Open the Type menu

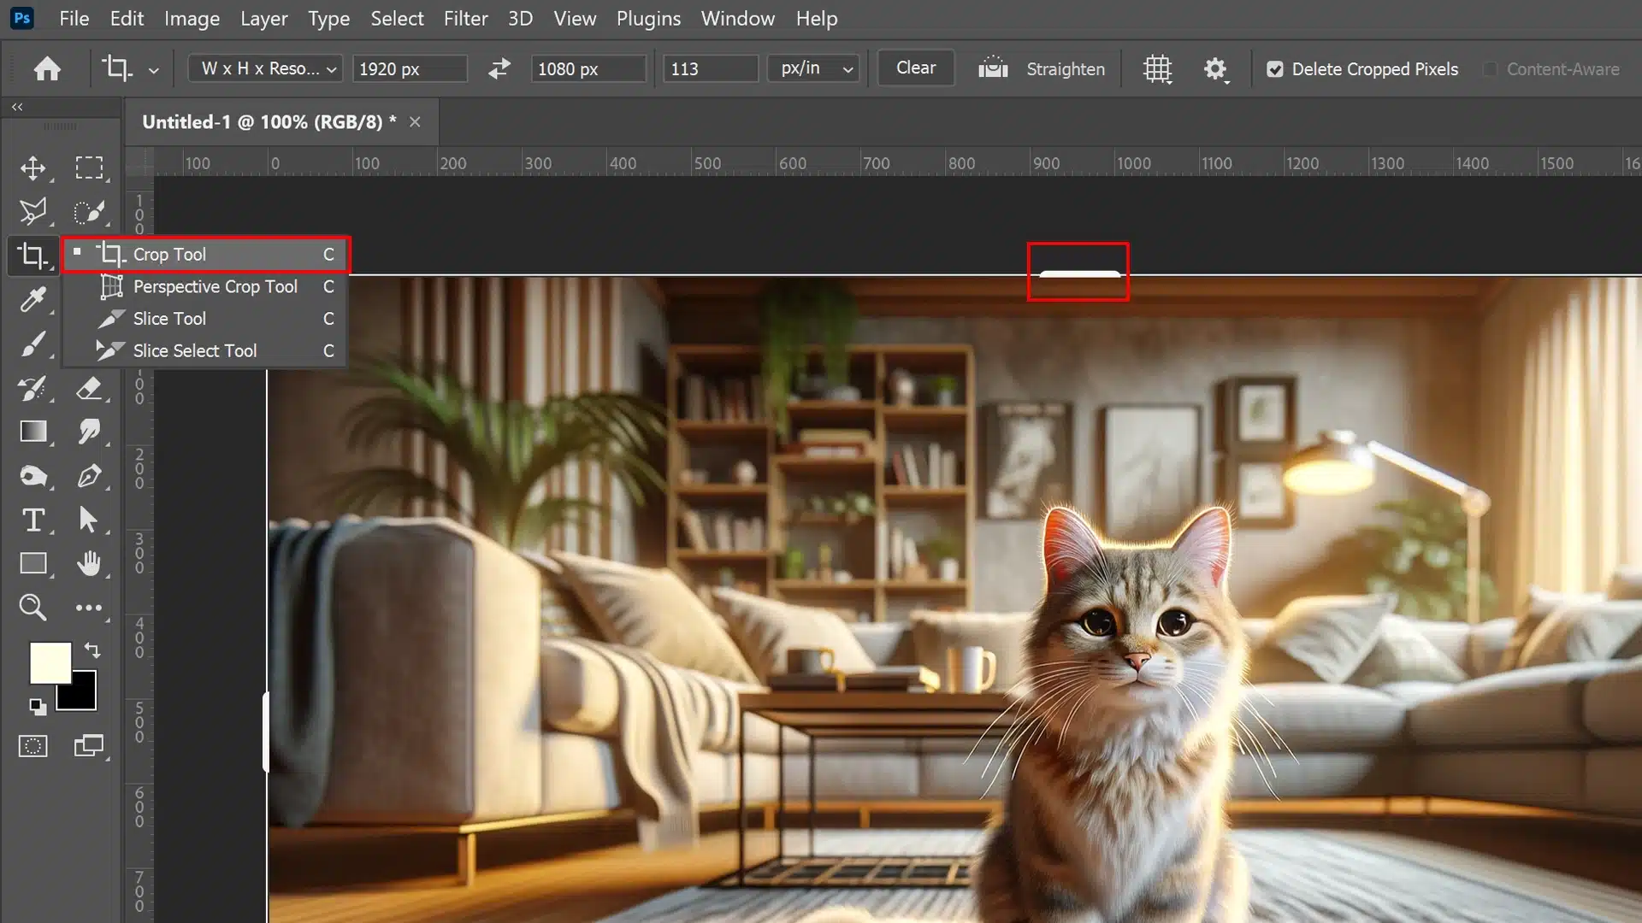coord(328,18)
